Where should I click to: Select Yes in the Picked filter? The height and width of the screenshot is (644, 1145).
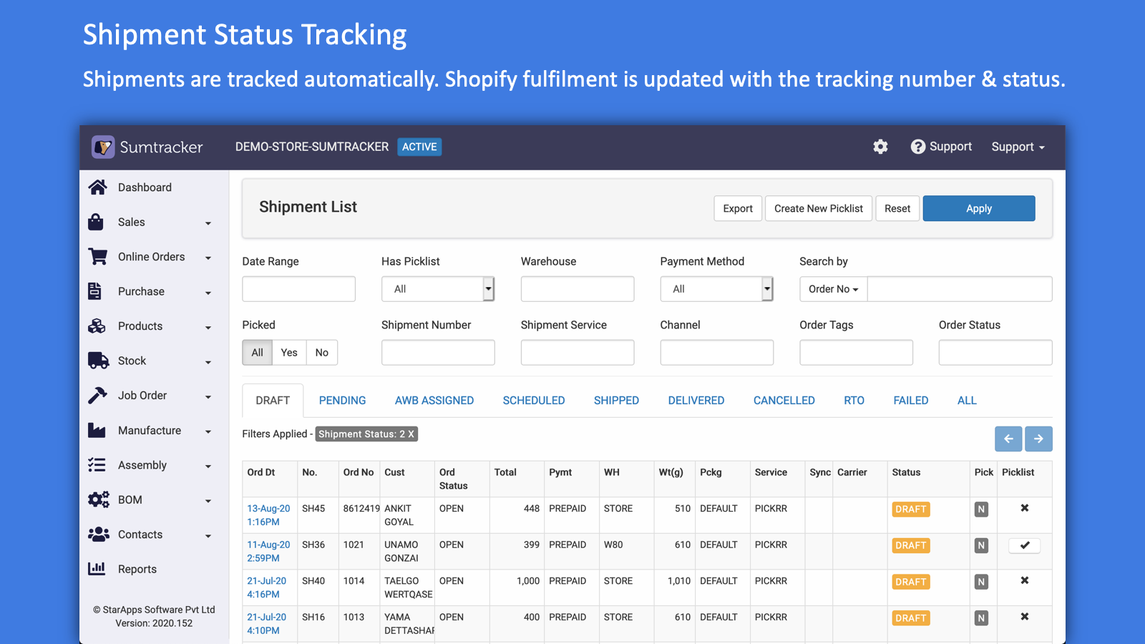(x=288, y=352)
